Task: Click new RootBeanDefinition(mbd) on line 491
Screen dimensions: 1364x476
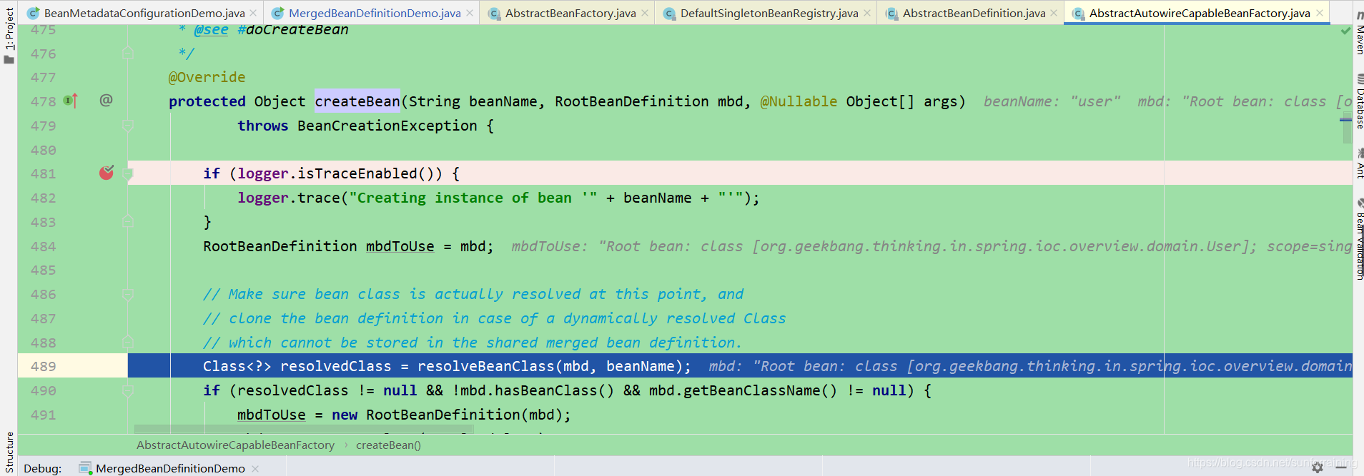Action: pos(447,415)
